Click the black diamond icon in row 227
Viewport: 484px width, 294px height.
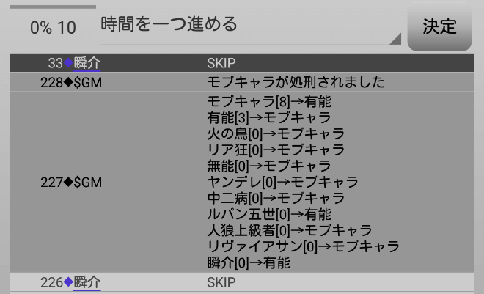pyautogui.click(x=68, y=182)
